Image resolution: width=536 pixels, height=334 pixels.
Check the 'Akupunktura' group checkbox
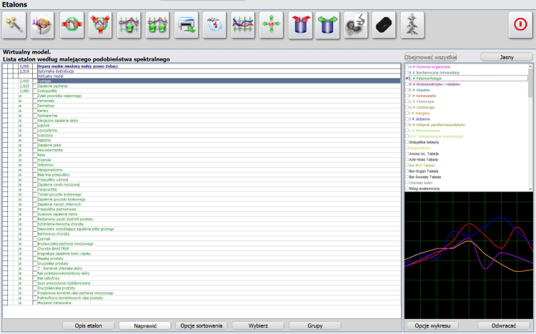[x=407, y=148]
